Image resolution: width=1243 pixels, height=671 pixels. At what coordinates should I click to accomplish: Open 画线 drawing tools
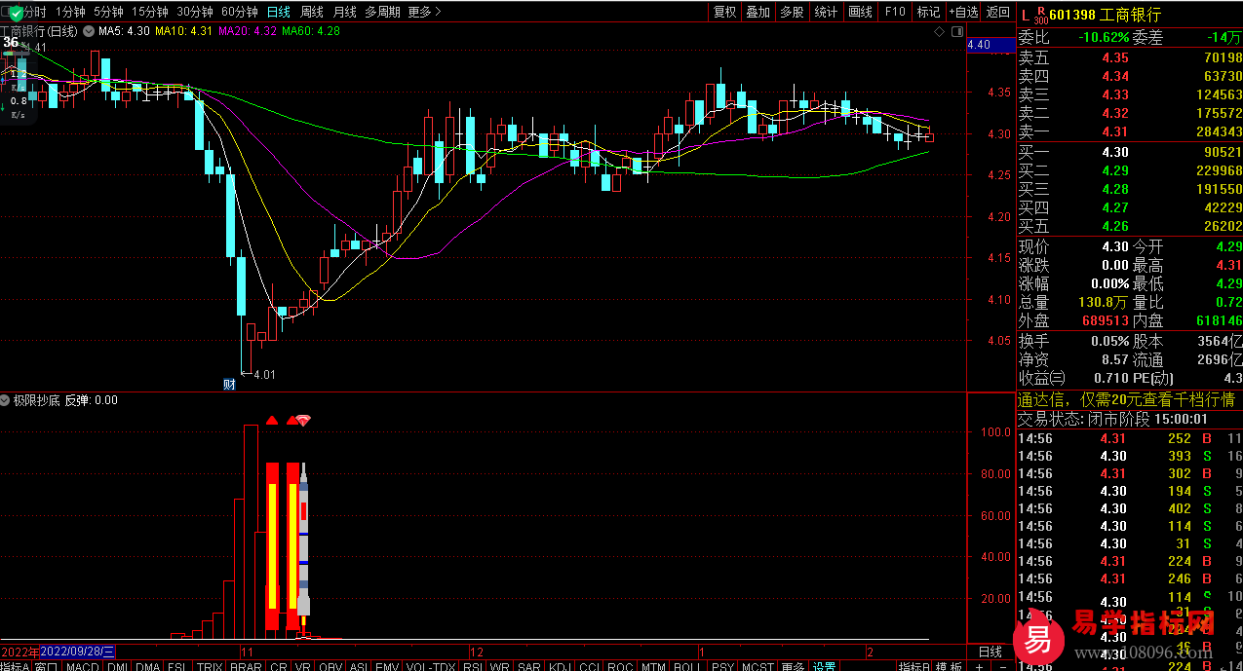pyautogui.click(x=860, y=12)
